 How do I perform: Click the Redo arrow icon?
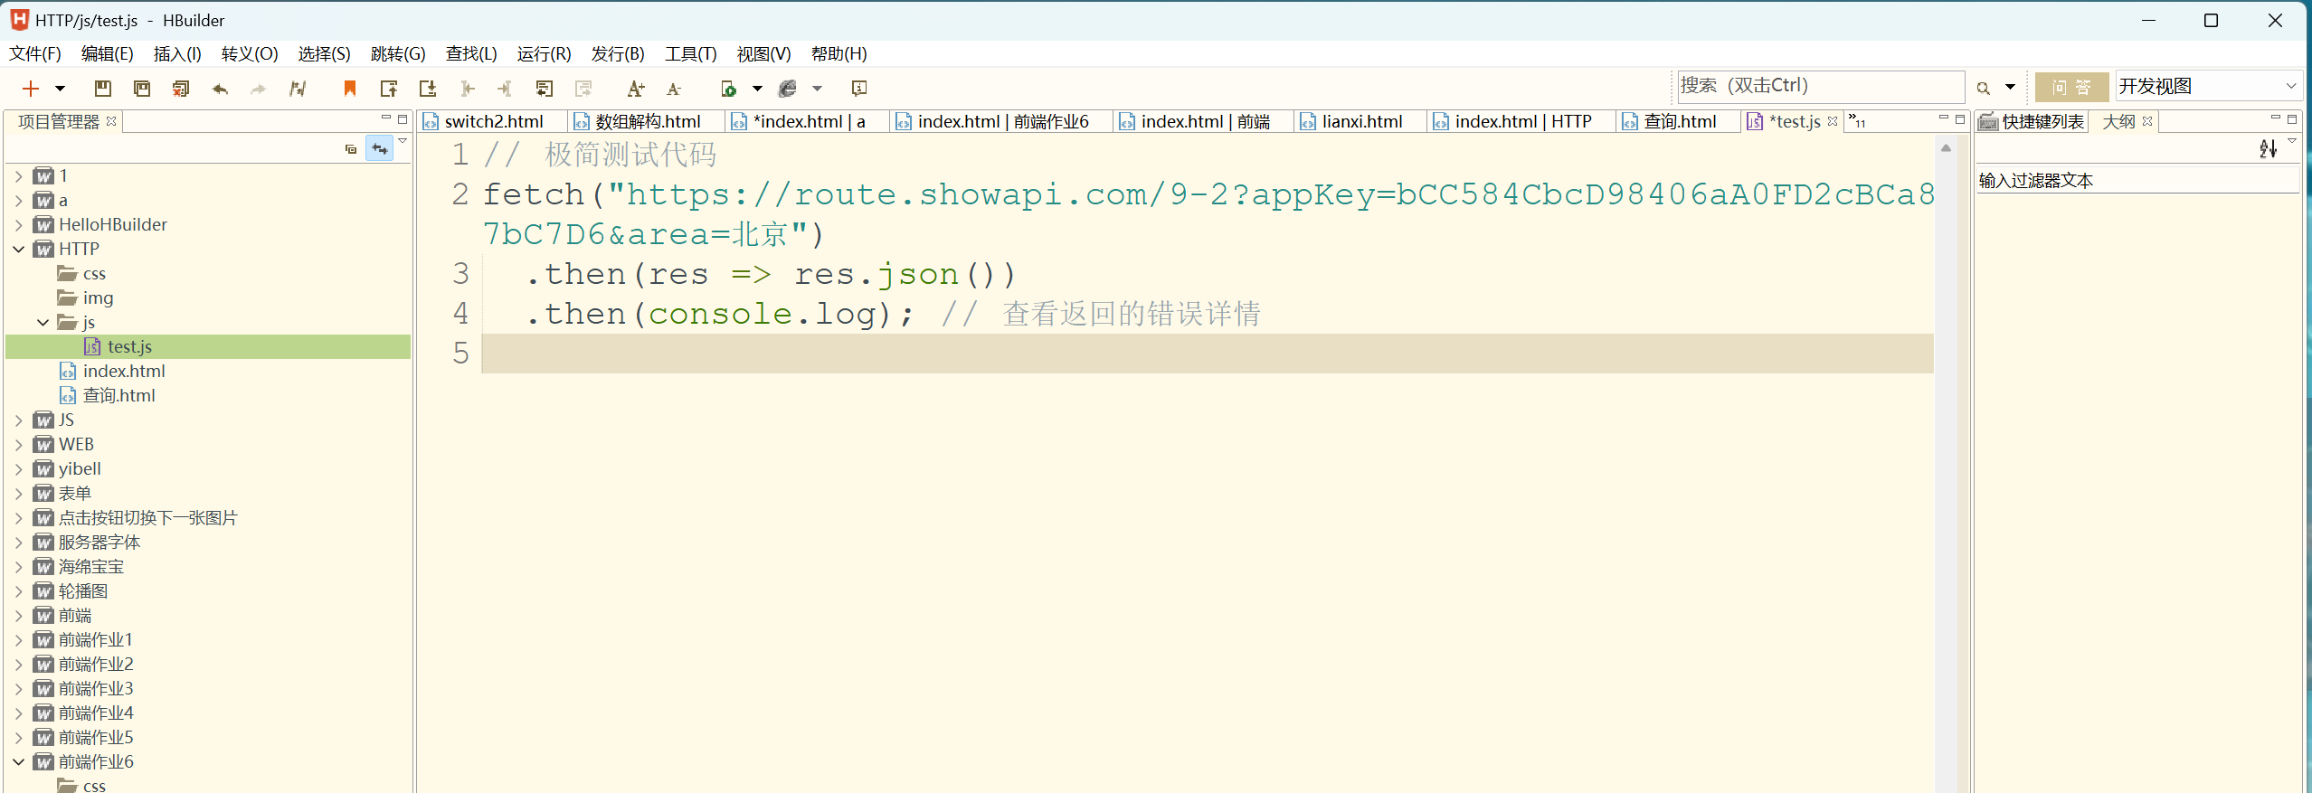coord(259,89)
